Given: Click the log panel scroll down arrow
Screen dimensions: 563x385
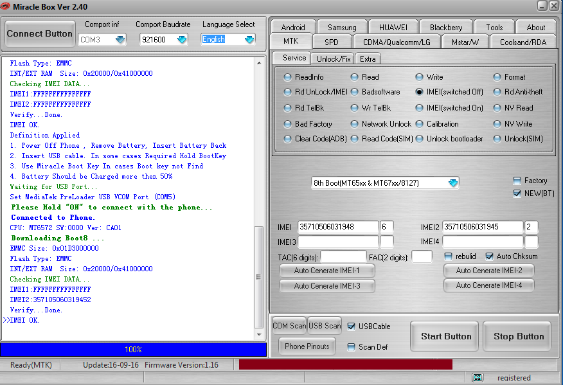Looking at the screenshot, I should [x=259, y=335].
